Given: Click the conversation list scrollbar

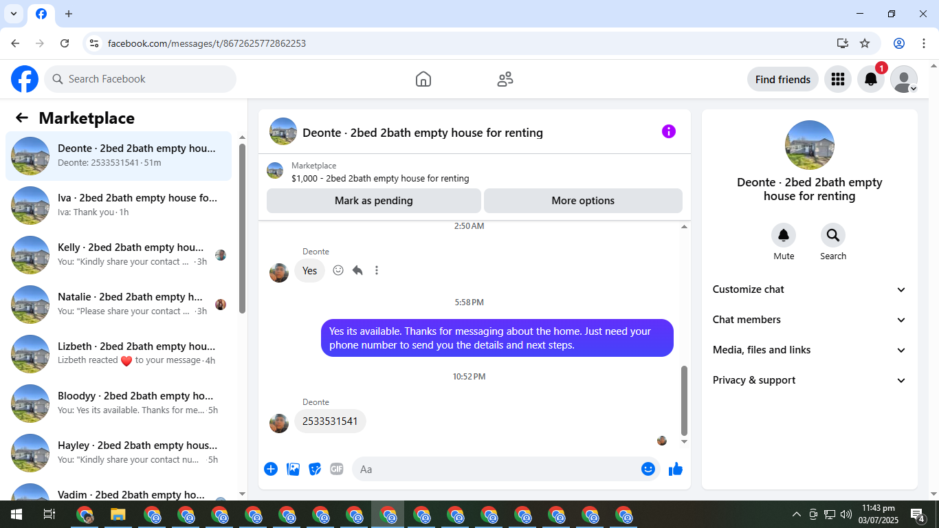Looking at the screenshot, I should (242, 228).
